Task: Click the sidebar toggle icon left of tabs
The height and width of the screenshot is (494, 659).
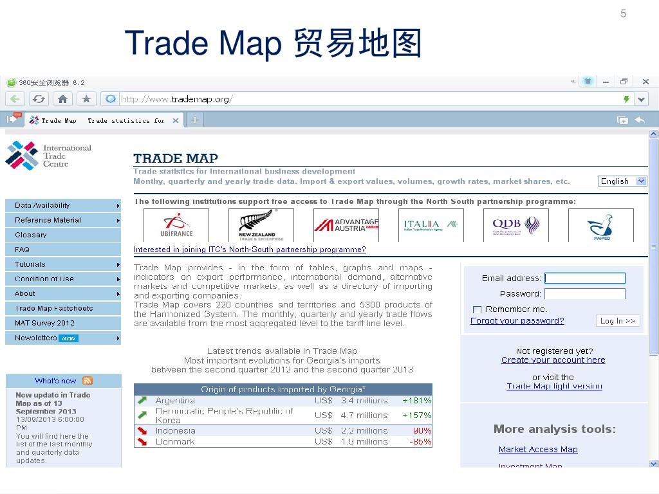Action: [x=13, y=119]
